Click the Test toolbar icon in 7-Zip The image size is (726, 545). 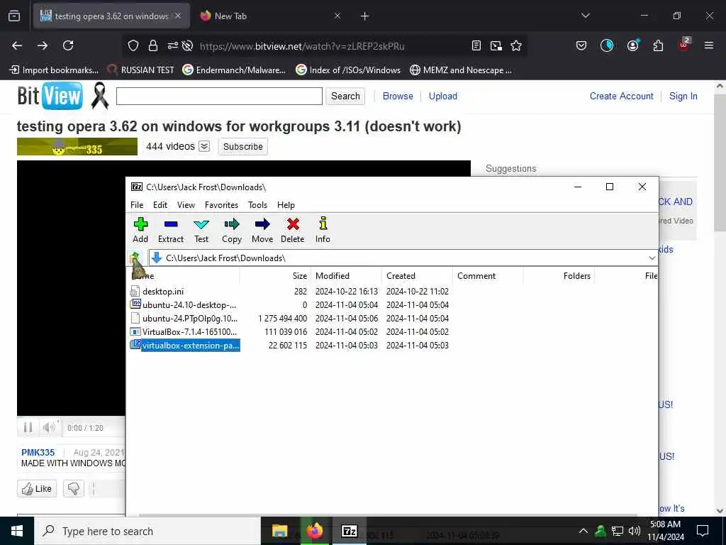point(201,225)
